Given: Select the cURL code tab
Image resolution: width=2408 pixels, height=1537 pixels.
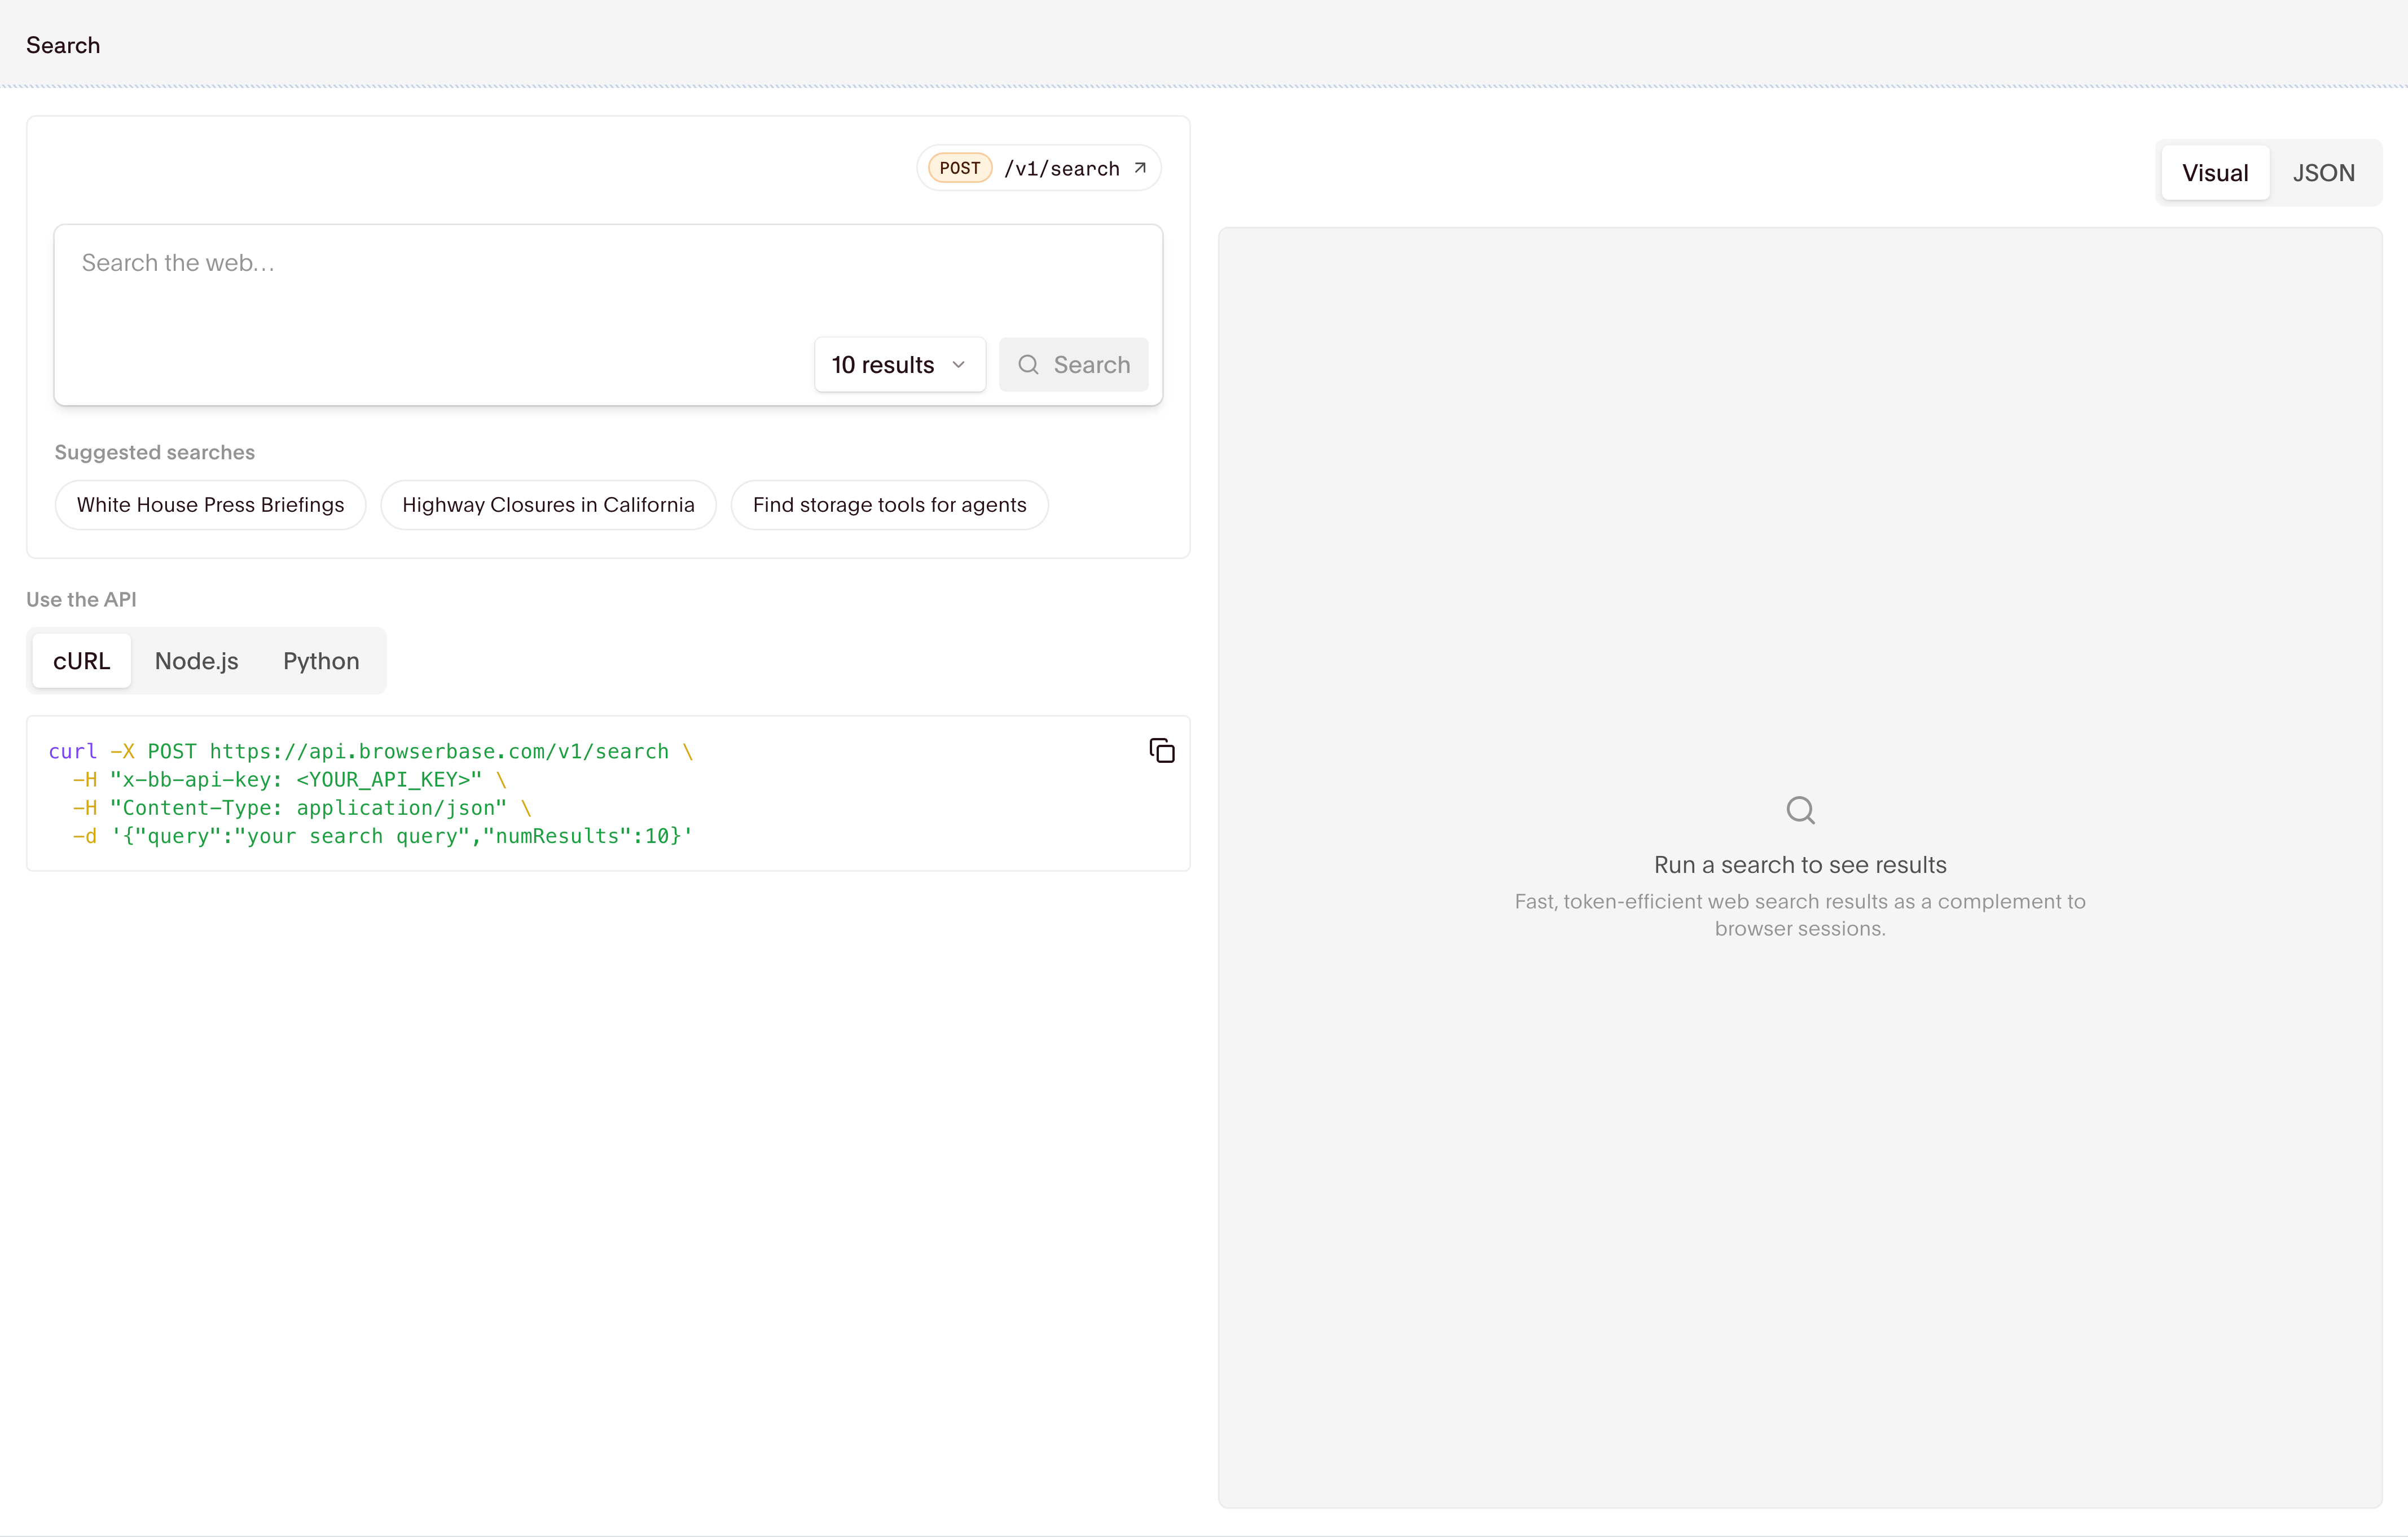Looking at the screenshot, I should (82, 661).
